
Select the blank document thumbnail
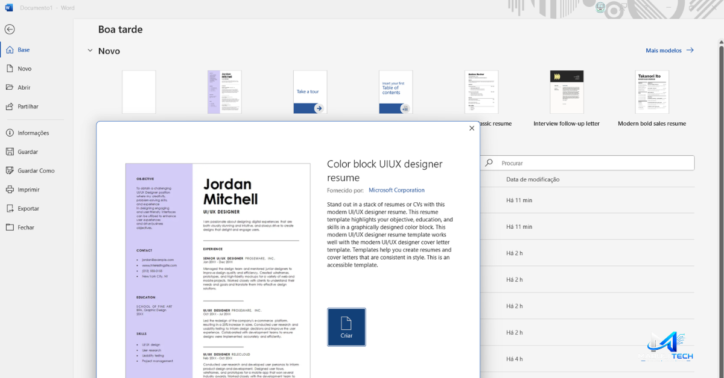(139, 92)
